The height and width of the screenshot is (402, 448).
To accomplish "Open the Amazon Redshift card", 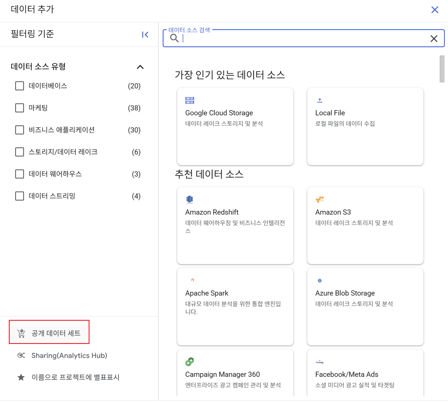I will [235, 225].
